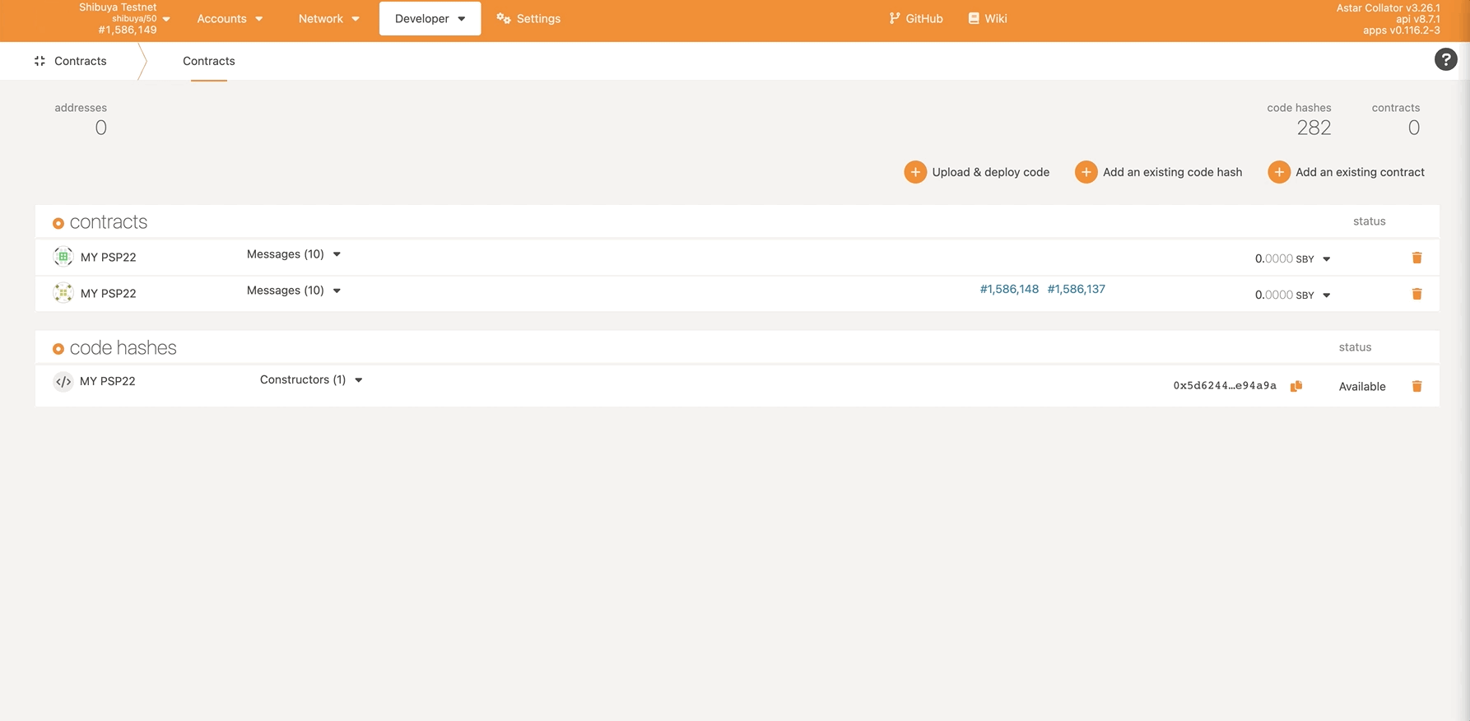
Task: Click Astar Collator version info
Action: tap(1389, 7)
